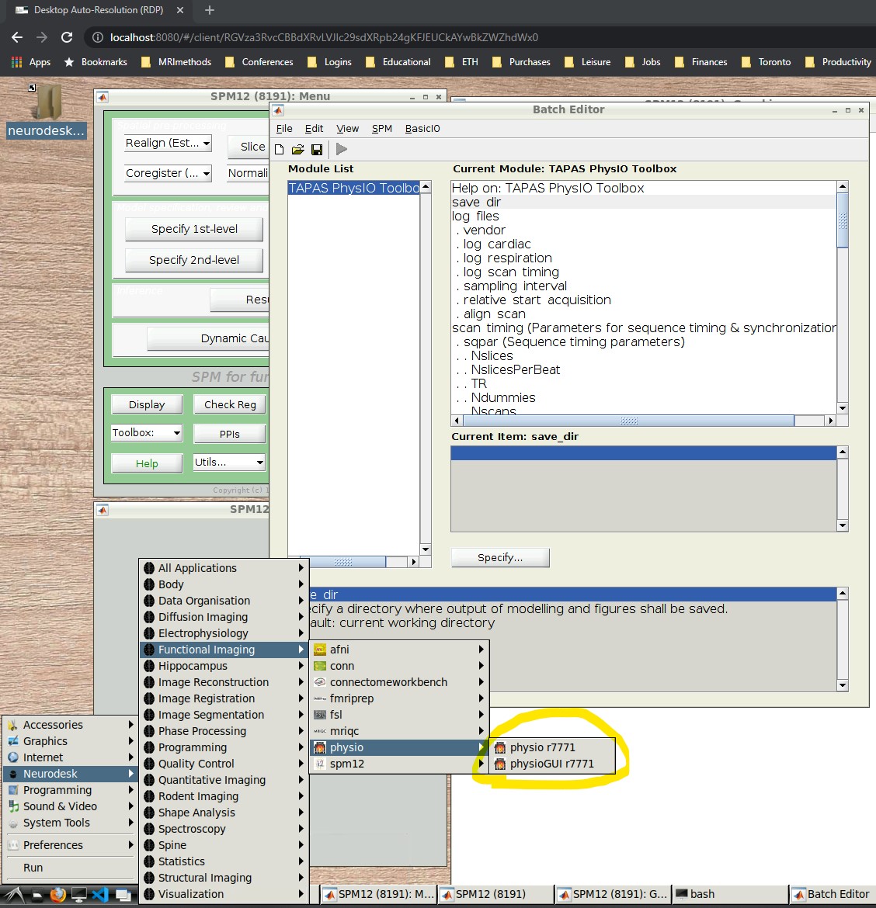Image resolution: width=876 pixels, height=908 pixels.
Task: Open Firefox from the taskbar
Action: 57,894
